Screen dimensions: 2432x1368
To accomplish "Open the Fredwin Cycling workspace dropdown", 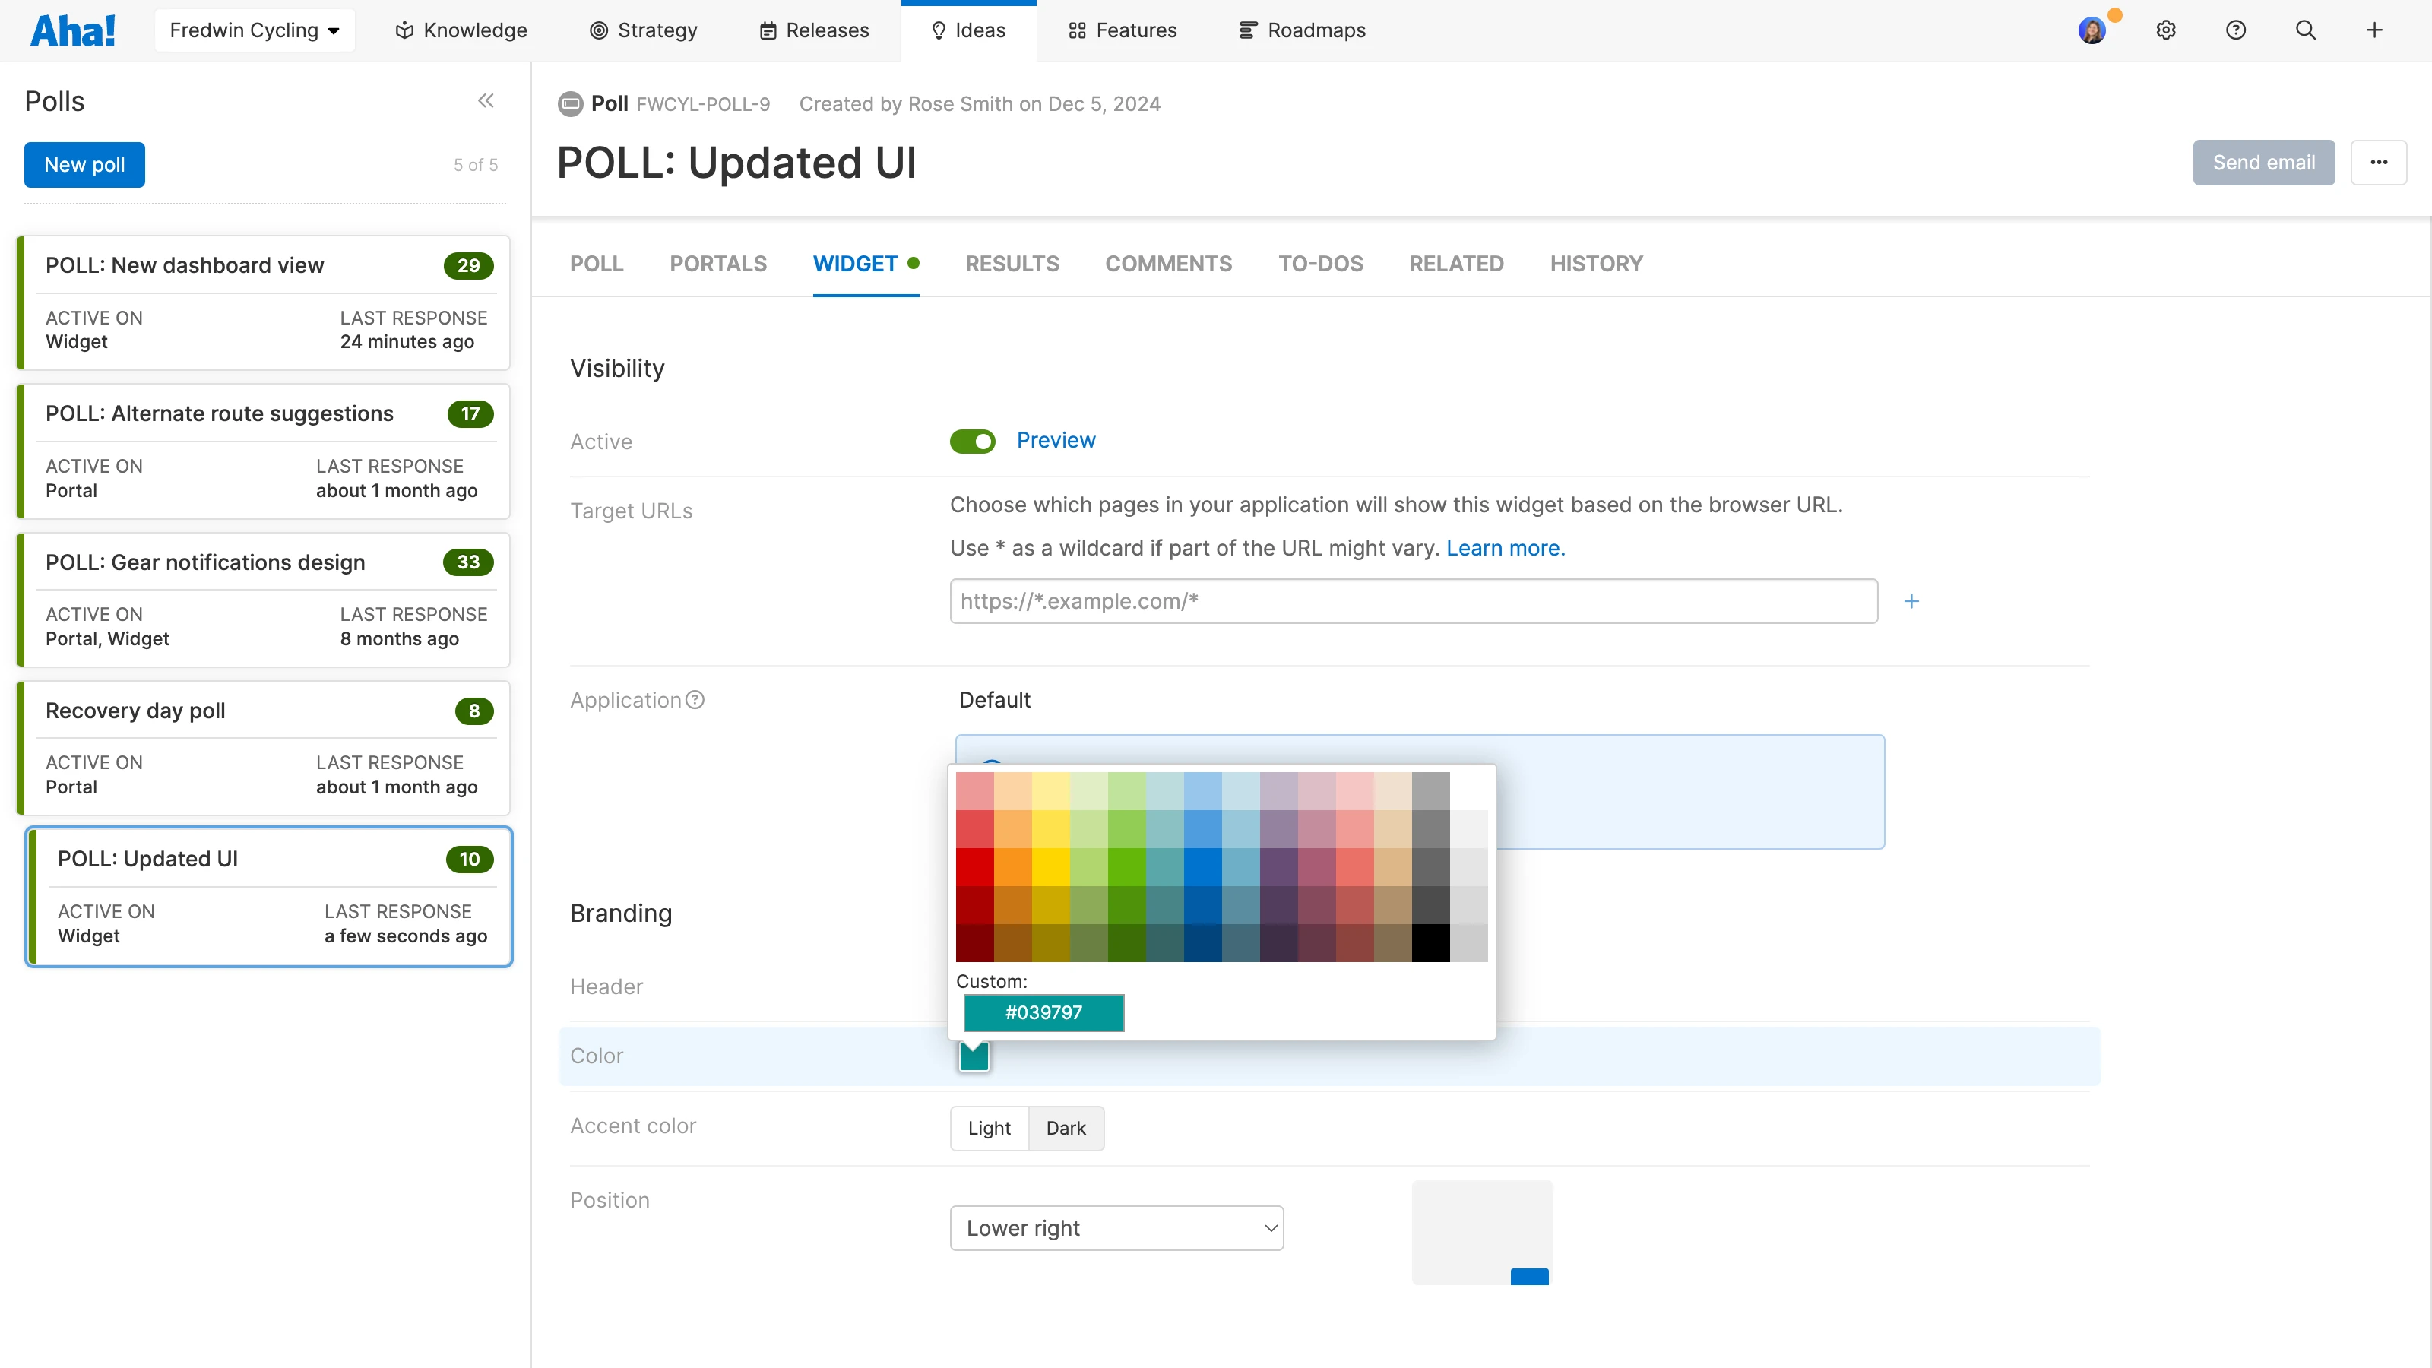I will pos(254,30).
